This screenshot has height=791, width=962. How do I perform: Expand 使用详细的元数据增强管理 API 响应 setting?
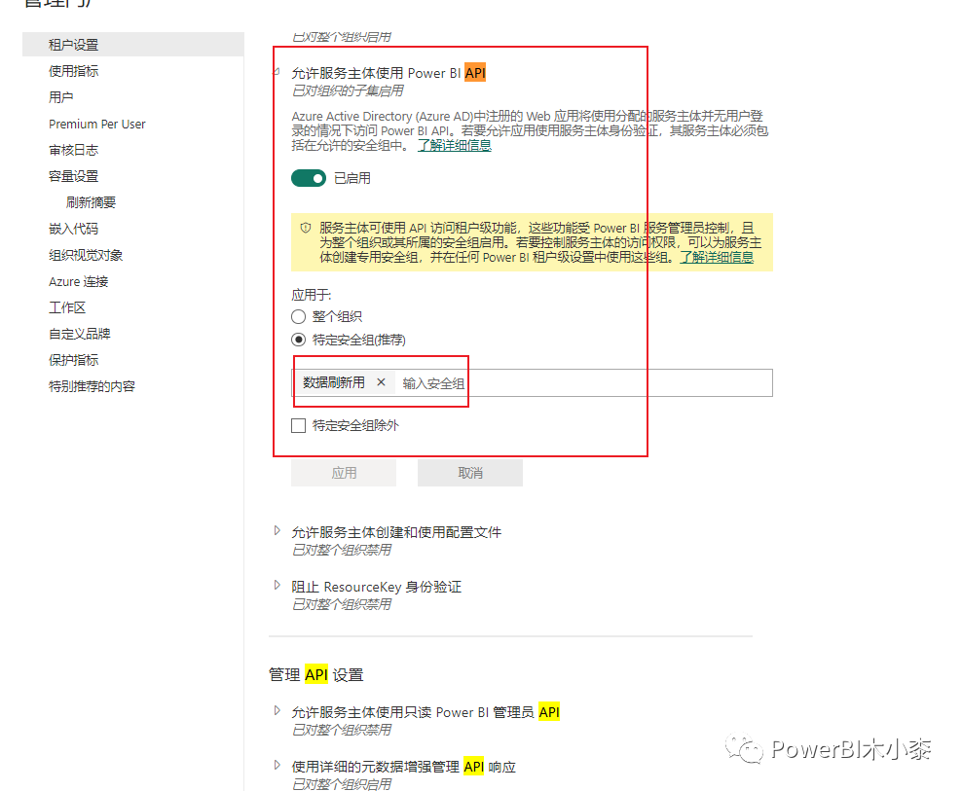277,766
